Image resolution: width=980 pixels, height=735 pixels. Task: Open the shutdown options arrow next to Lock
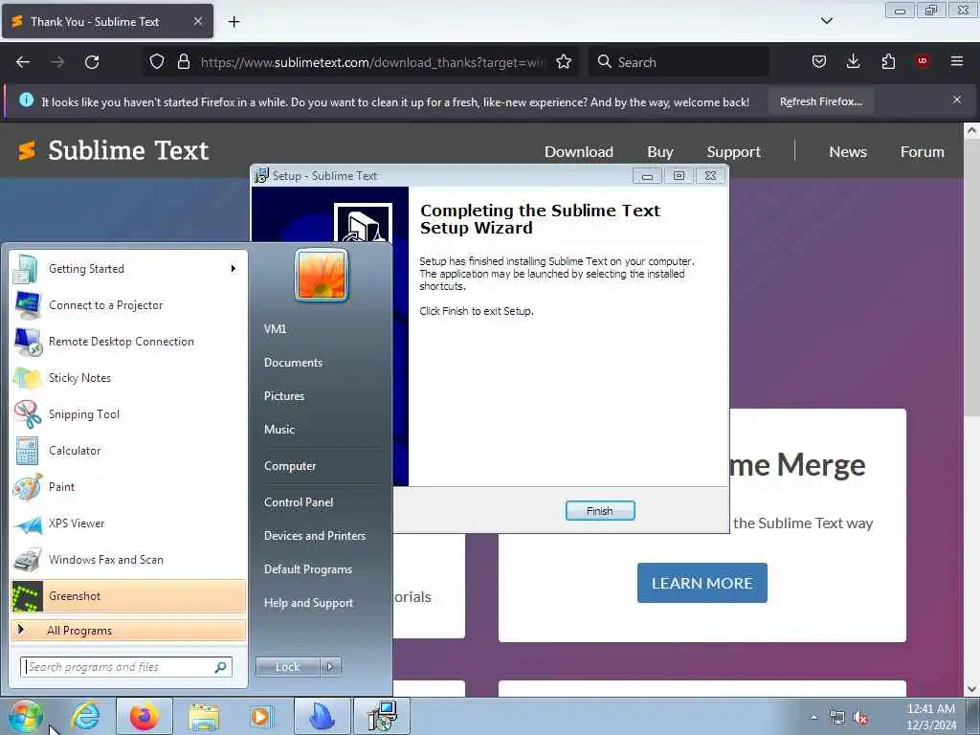(330, 667)
